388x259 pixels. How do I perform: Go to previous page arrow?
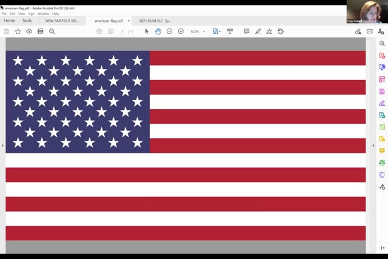coord(99,32)
